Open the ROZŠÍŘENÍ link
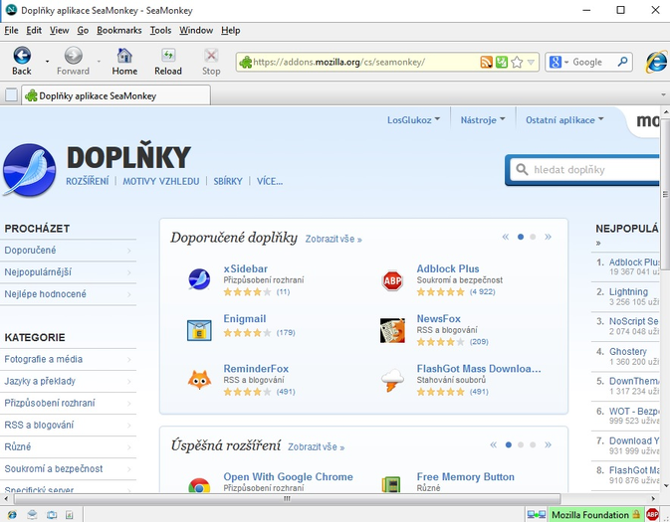670x522 pixels. [x=88, y=181]
